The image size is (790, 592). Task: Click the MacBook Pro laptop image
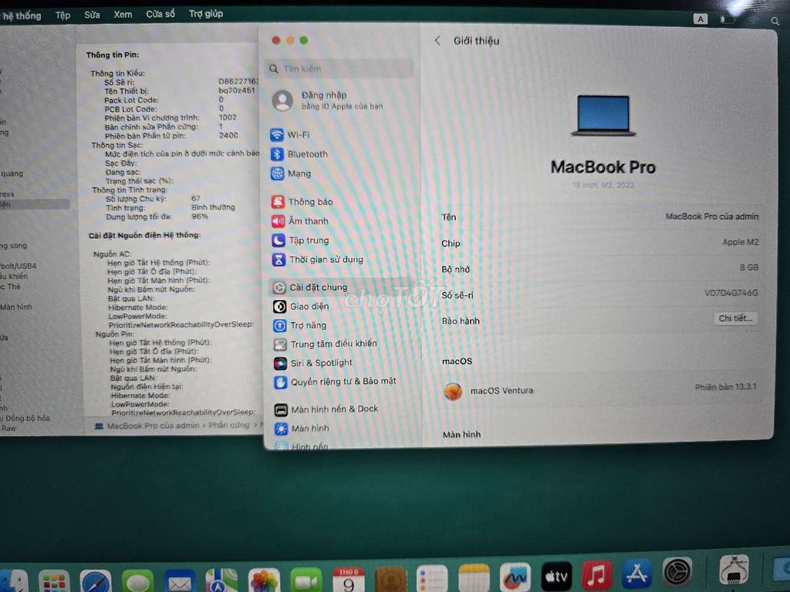click(x=603, y=116)
